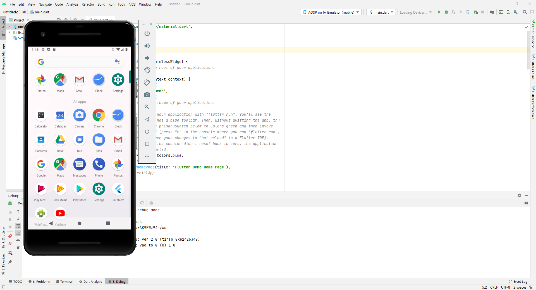536x290 pixels.
Task: Launch Chrome on the emulator screen
Action: (x=99, y=119)
